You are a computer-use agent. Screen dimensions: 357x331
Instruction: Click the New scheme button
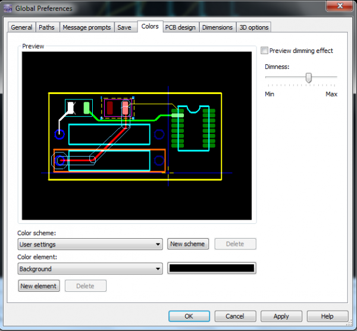[187, 244]
